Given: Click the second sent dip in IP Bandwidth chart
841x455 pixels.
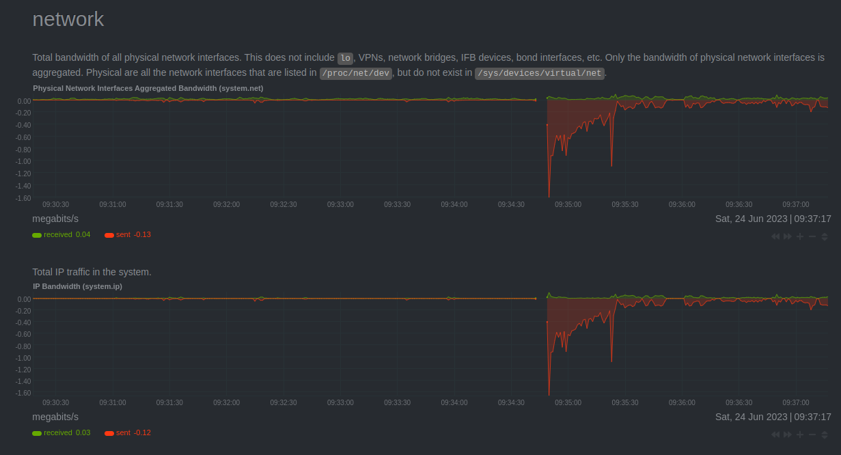Looking at the screenshot, I should tap(611, 352).
